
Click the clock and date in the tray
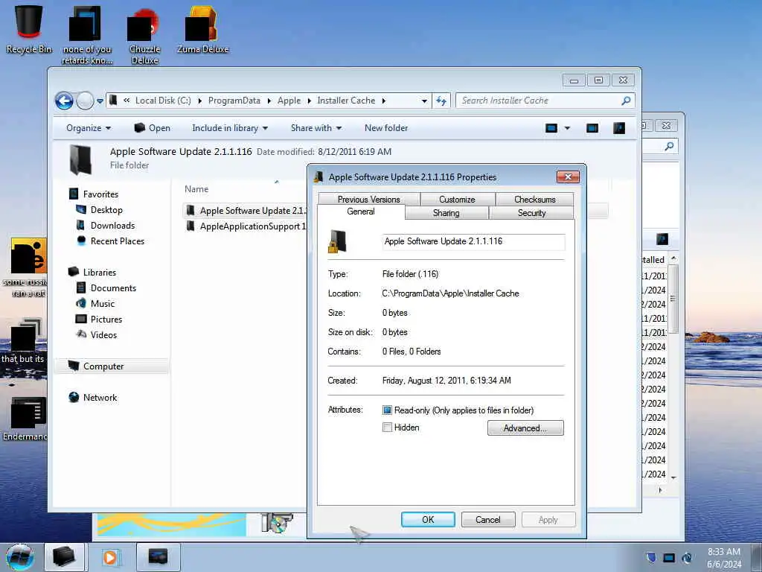(x=724, y=558)
